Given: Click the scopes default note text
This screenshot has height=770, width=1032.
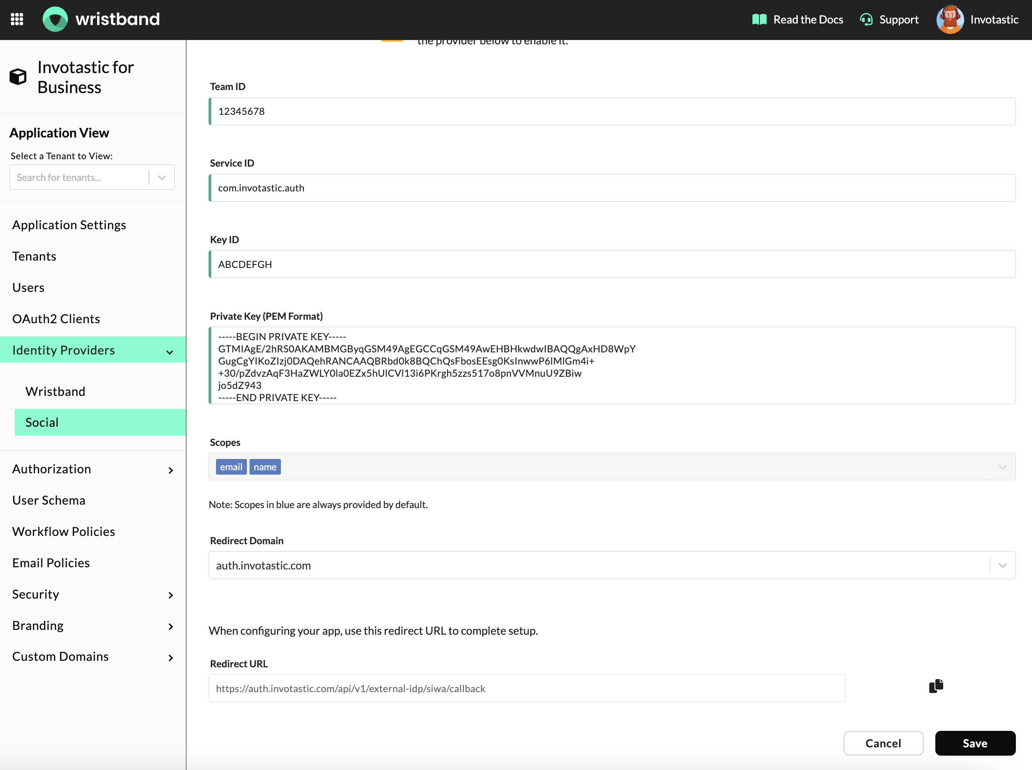Looking at the screenshot, I should coord(318,504).
